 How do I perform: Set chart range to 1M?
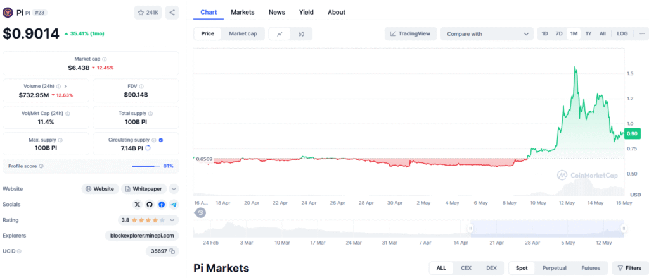[574, 34]
